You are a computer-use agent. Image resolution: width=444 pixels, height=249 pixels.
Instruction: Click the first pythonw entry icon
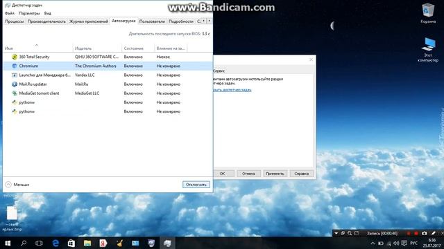(15, 102)
